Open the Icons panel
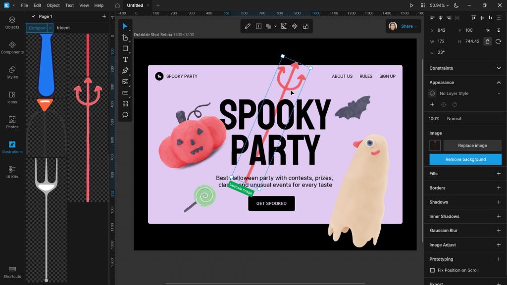507x285 pixels. (12, 97)
